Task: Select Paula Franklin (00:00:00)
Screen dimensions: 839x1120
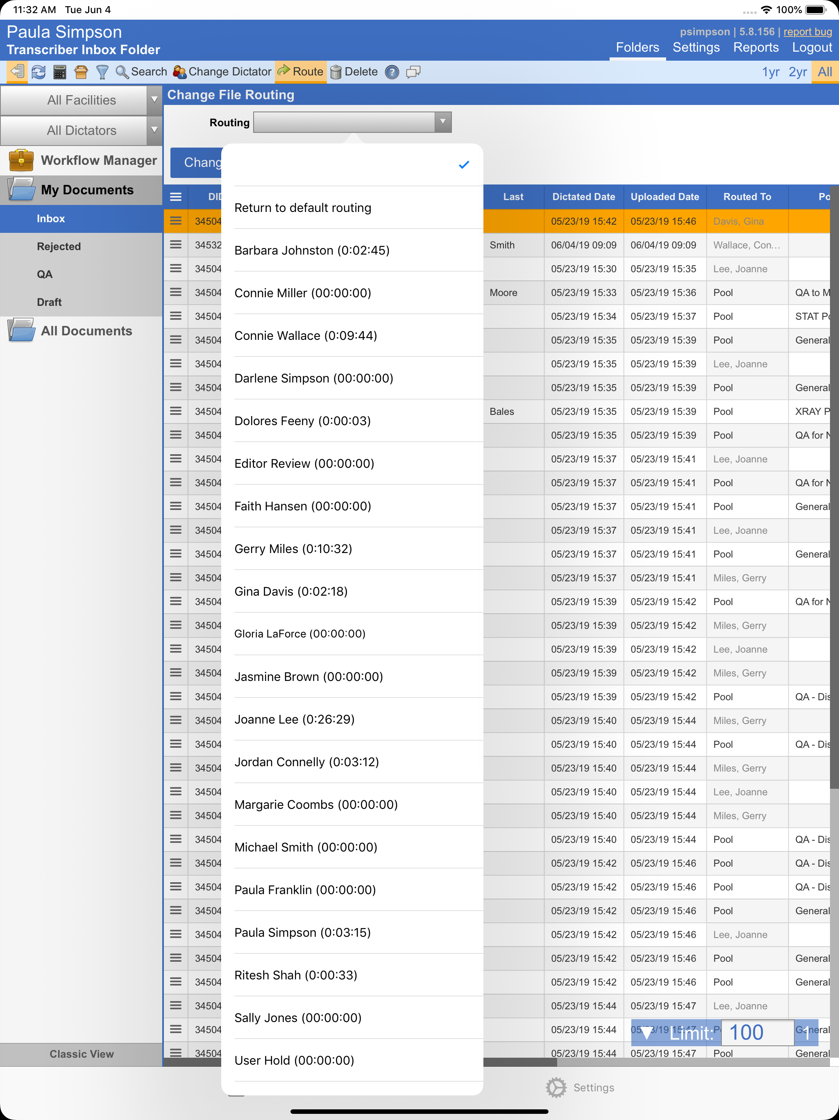Action: pos(352,890)
